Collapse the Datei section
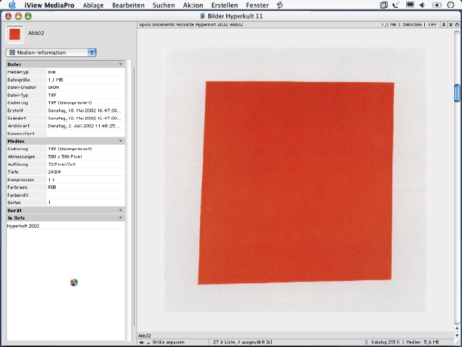Viewport: 462px width, 347px height. tap(120, 64)
